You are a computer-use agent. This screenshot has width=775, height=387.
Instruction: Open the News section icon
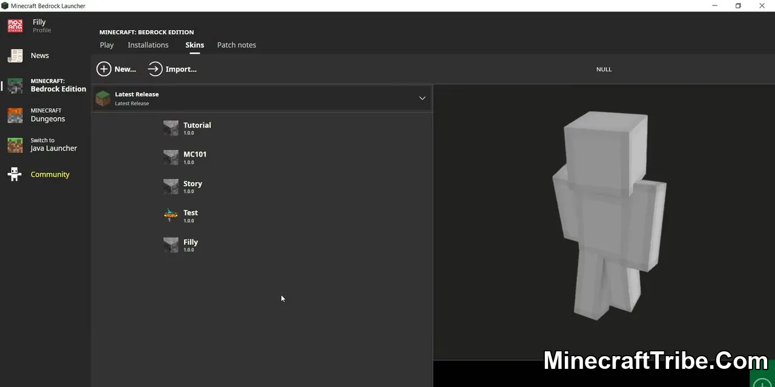click(15, 56)
